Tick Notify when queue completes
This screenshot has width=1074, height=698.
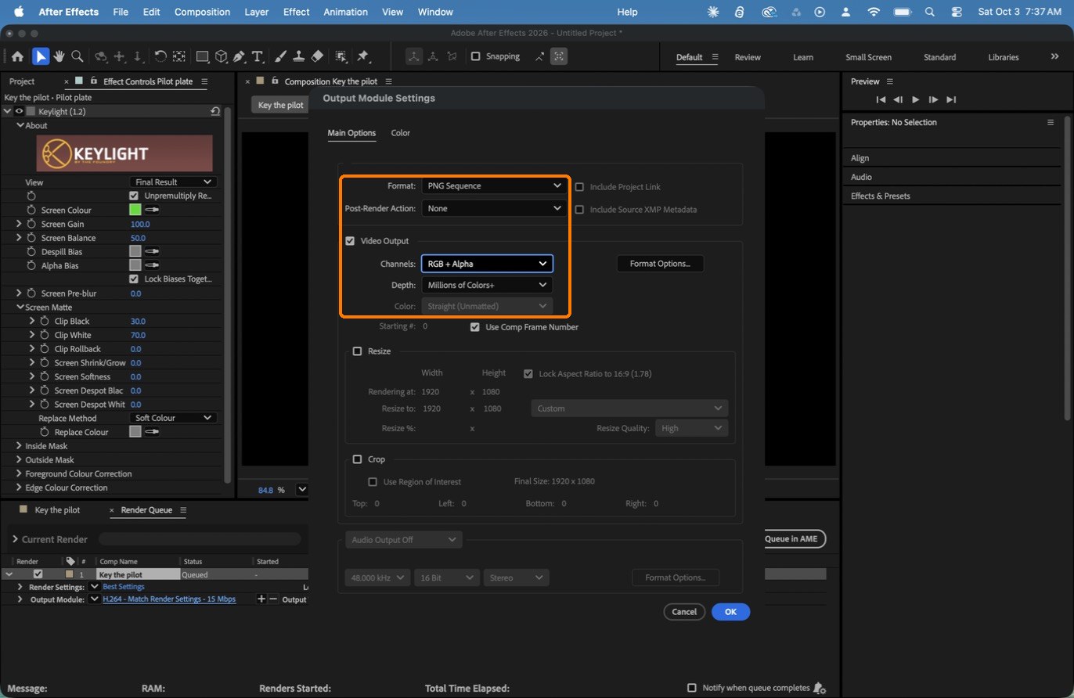(x=691, y=688)
